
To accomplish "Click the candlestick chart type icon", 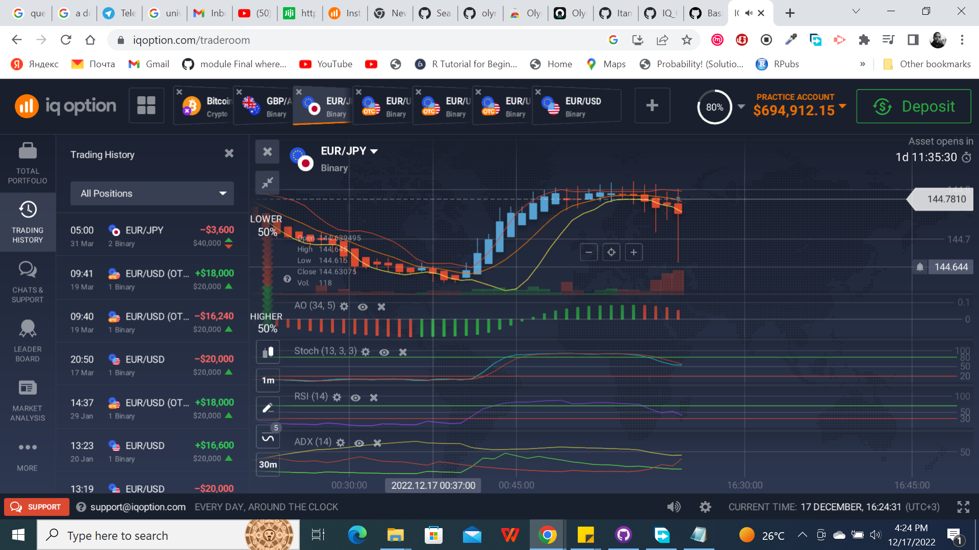I will click(x=267, y=351).
